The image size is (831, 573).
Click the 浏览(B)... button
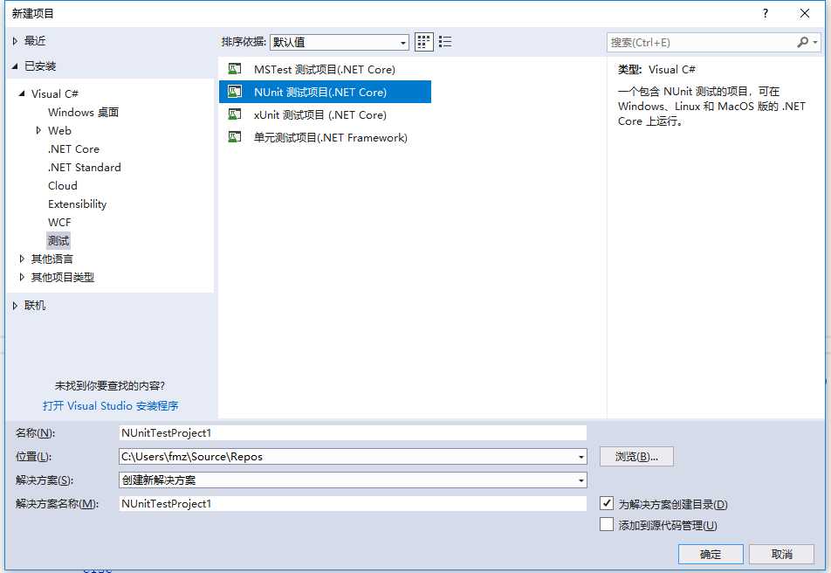pyautogui.click(x=636, y=457)
